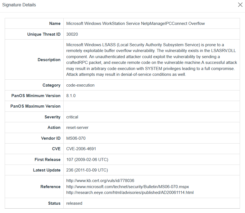Click the PanOS Minimum Version 8.1.0 value
245x213 pixels.
(x=71, y=96)
